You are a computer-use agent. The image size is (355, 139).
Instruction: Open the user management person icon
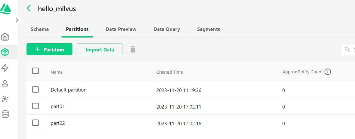5,83
